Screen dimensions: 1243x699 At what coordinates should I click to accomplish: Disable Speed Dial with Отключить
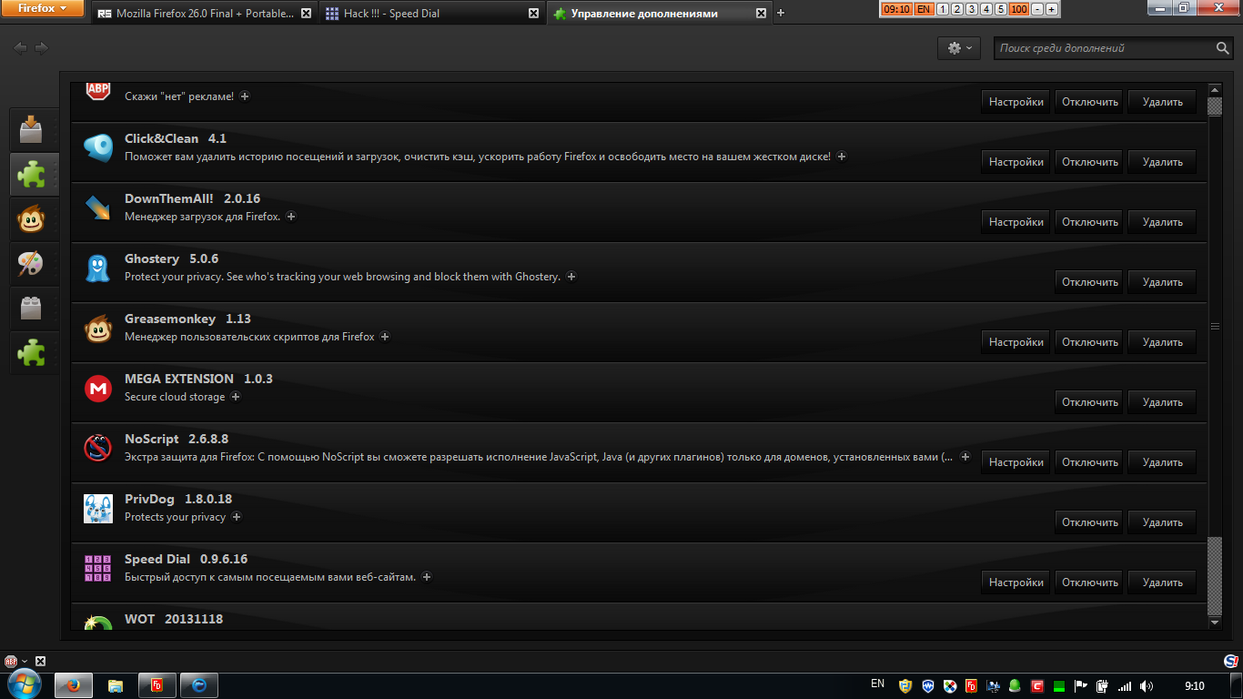(x=1090, y=582)
